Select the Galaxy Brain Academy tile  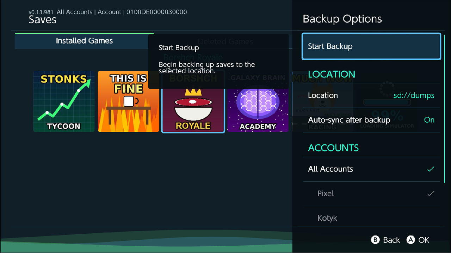258,102
